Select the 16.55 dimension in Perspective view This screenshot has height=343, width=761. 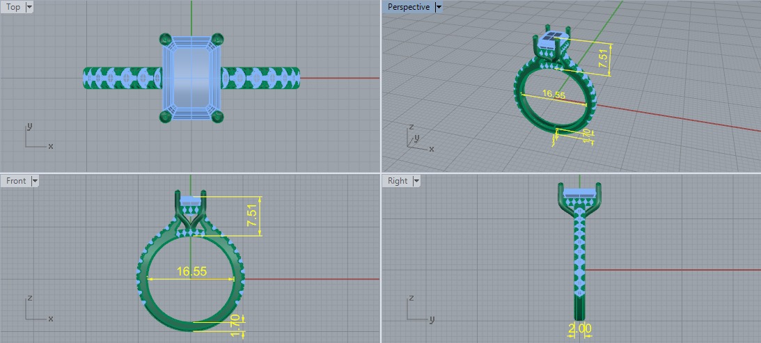(x=554, y=94)
